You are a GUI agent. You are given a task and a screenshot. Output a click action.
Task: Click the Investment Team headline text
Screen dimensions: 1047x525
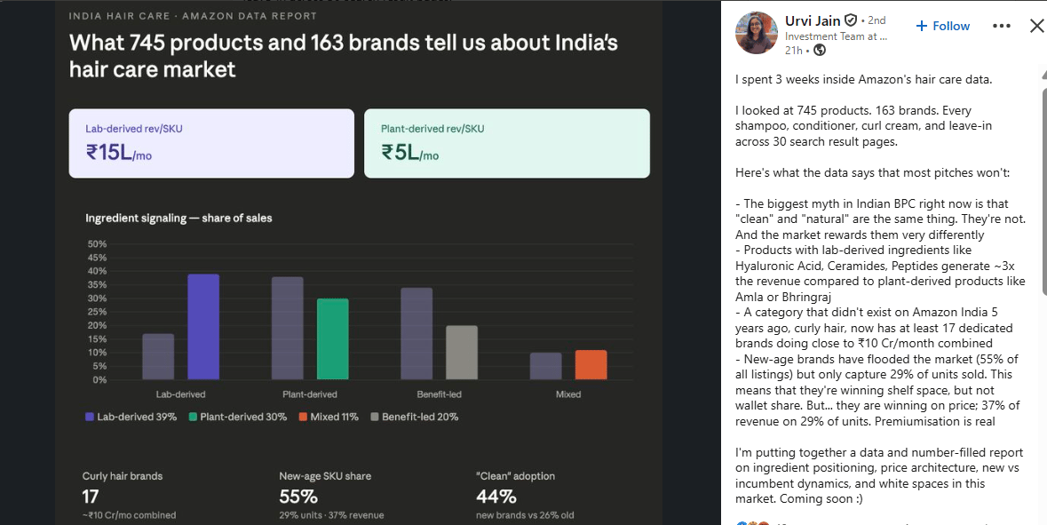pyautogui.click(x=836, y=36)
